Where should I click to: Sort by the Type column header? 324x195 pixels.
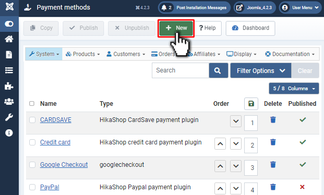click(106, 103)
